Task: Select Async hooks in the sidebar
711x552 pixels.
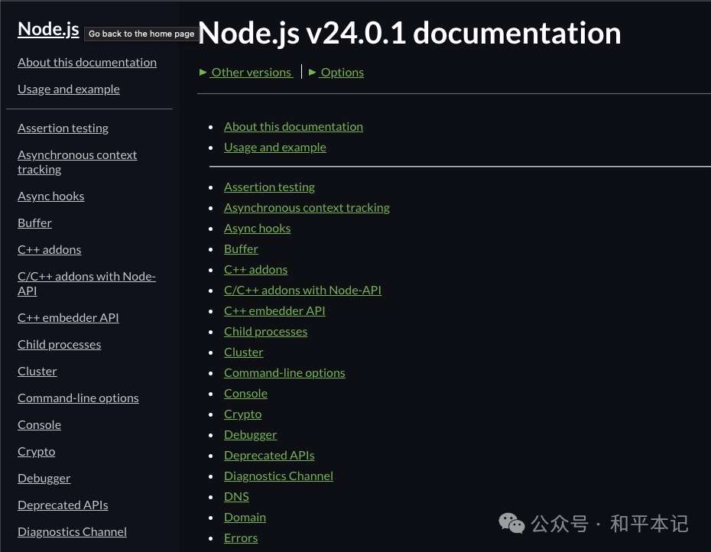Action: tap(50, 196)
